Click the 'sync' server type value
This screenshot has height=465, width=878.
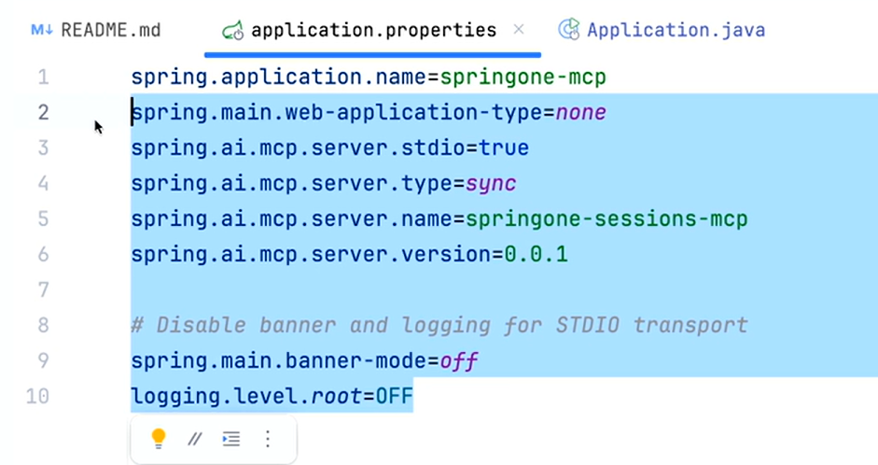click(x=491, y=184)
